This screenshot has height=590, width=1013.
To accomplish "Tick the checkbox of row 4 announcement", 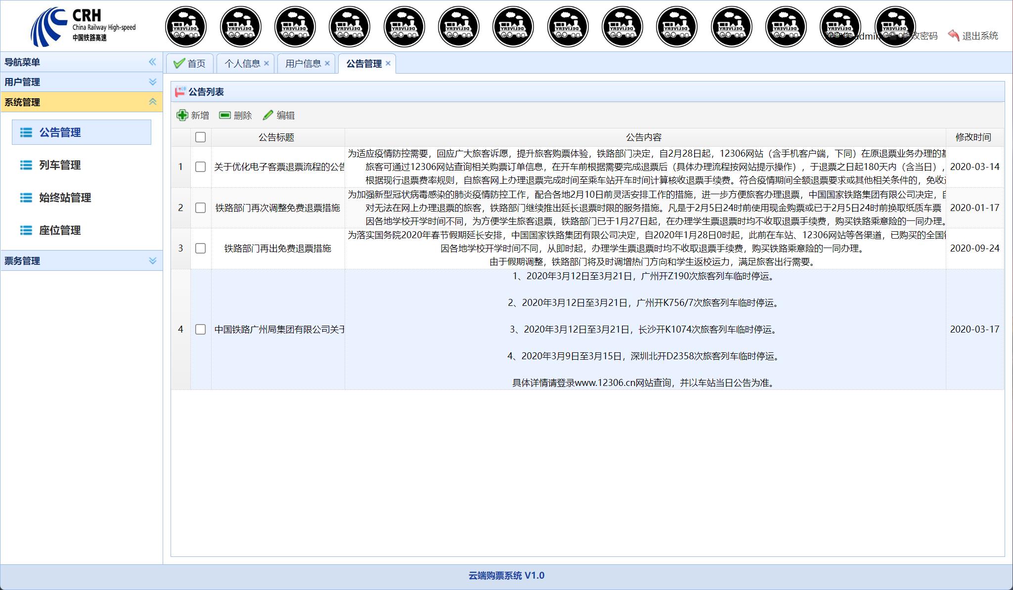I will [200, 329].
